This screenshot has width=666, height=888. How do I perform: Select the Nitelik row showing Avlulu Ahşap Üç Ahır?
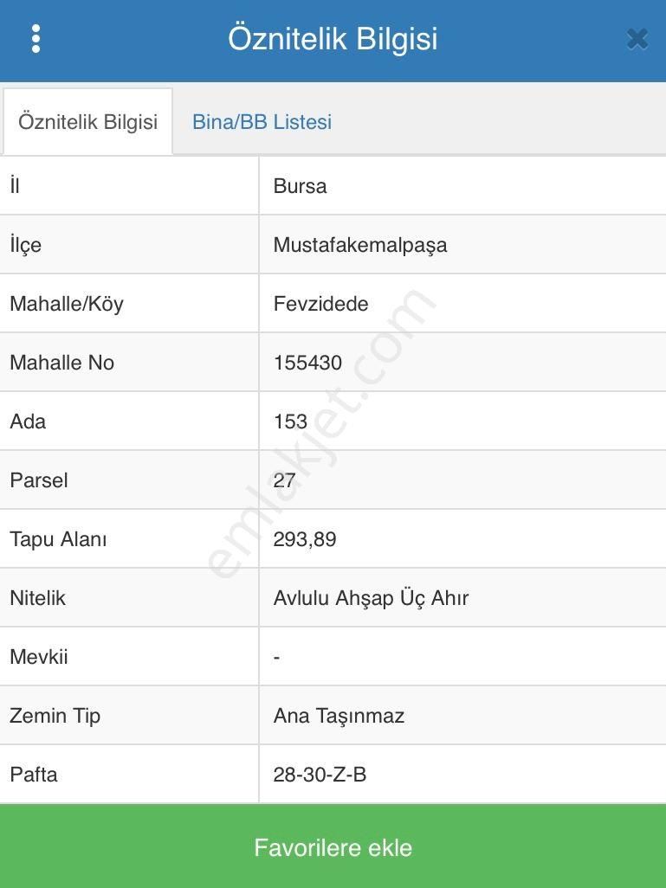[370, 597]
